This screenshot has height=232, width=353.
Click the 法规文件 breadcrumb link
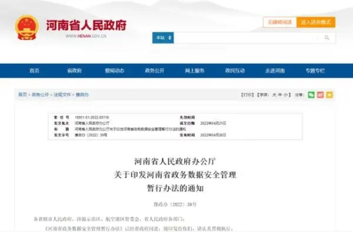62,94
